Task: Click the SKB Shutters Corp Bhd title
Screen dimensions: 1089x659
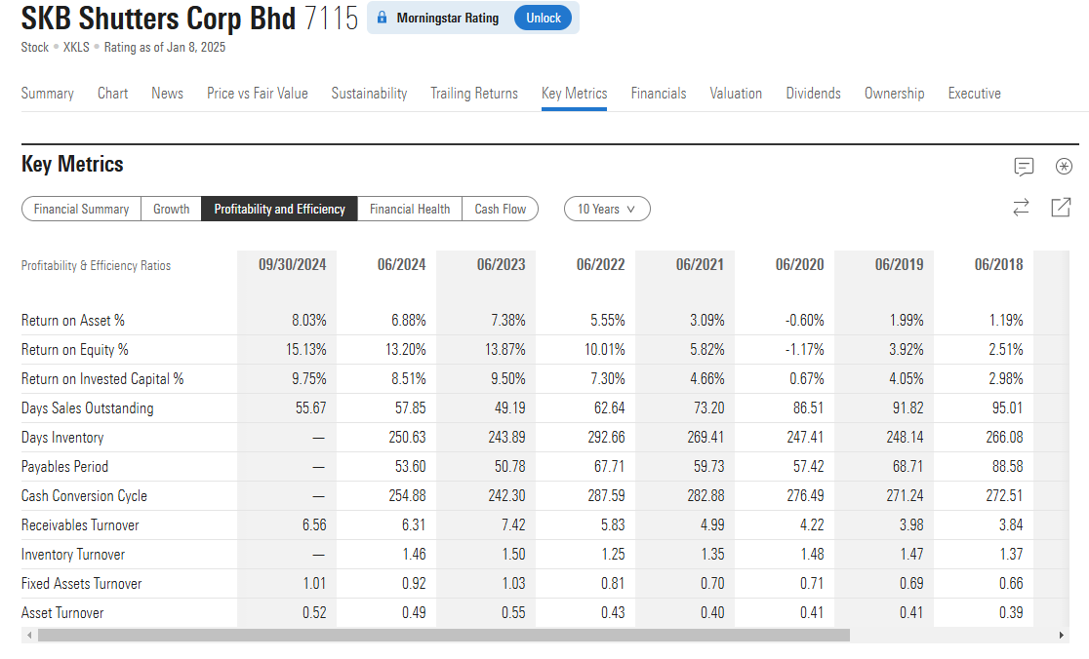Action: click(x=158, y=19)
